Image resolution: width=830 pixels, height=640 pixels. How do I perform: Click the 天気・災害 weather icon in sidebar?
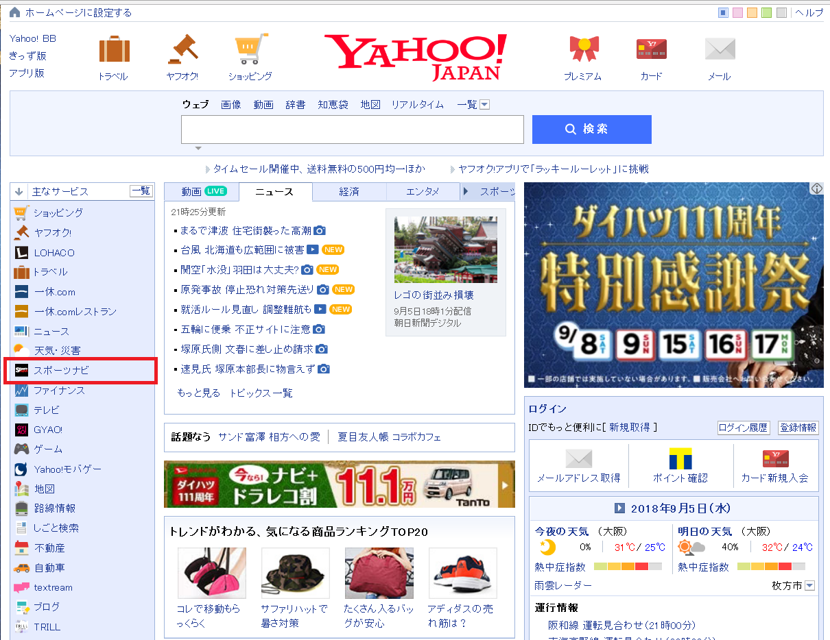21,351
